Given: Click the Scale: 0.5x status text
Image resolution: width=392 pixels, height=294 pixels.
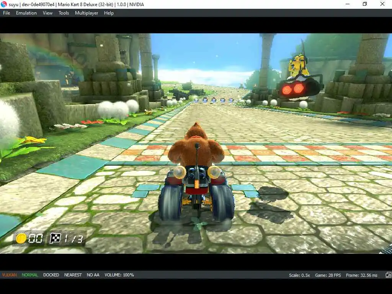Looking at the screenshot, I should click(x=299, y=275).
